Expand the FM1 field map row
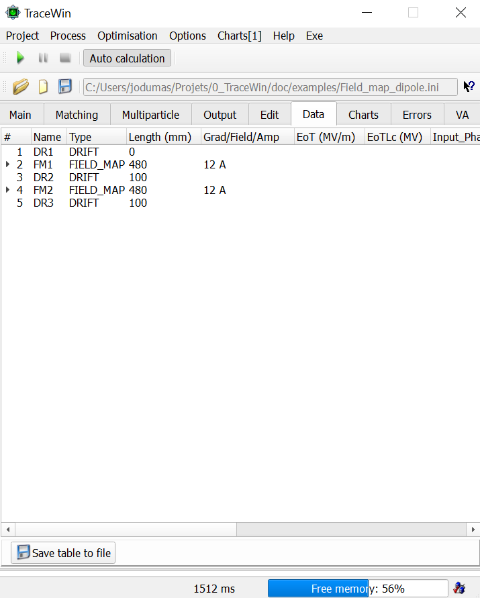The width and height of the screenshot is (480, 598). click(x=7, y=164)
